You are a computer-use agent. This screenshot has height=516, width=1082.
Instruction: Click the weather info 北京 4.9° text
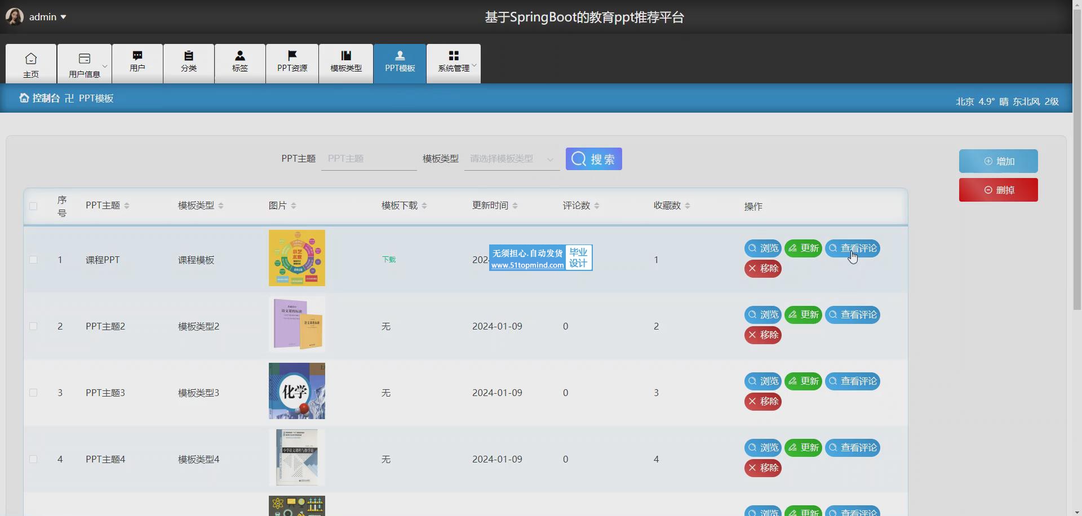coord(1007,101)
